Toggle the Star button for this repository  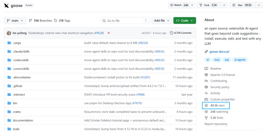pos(242,5)
